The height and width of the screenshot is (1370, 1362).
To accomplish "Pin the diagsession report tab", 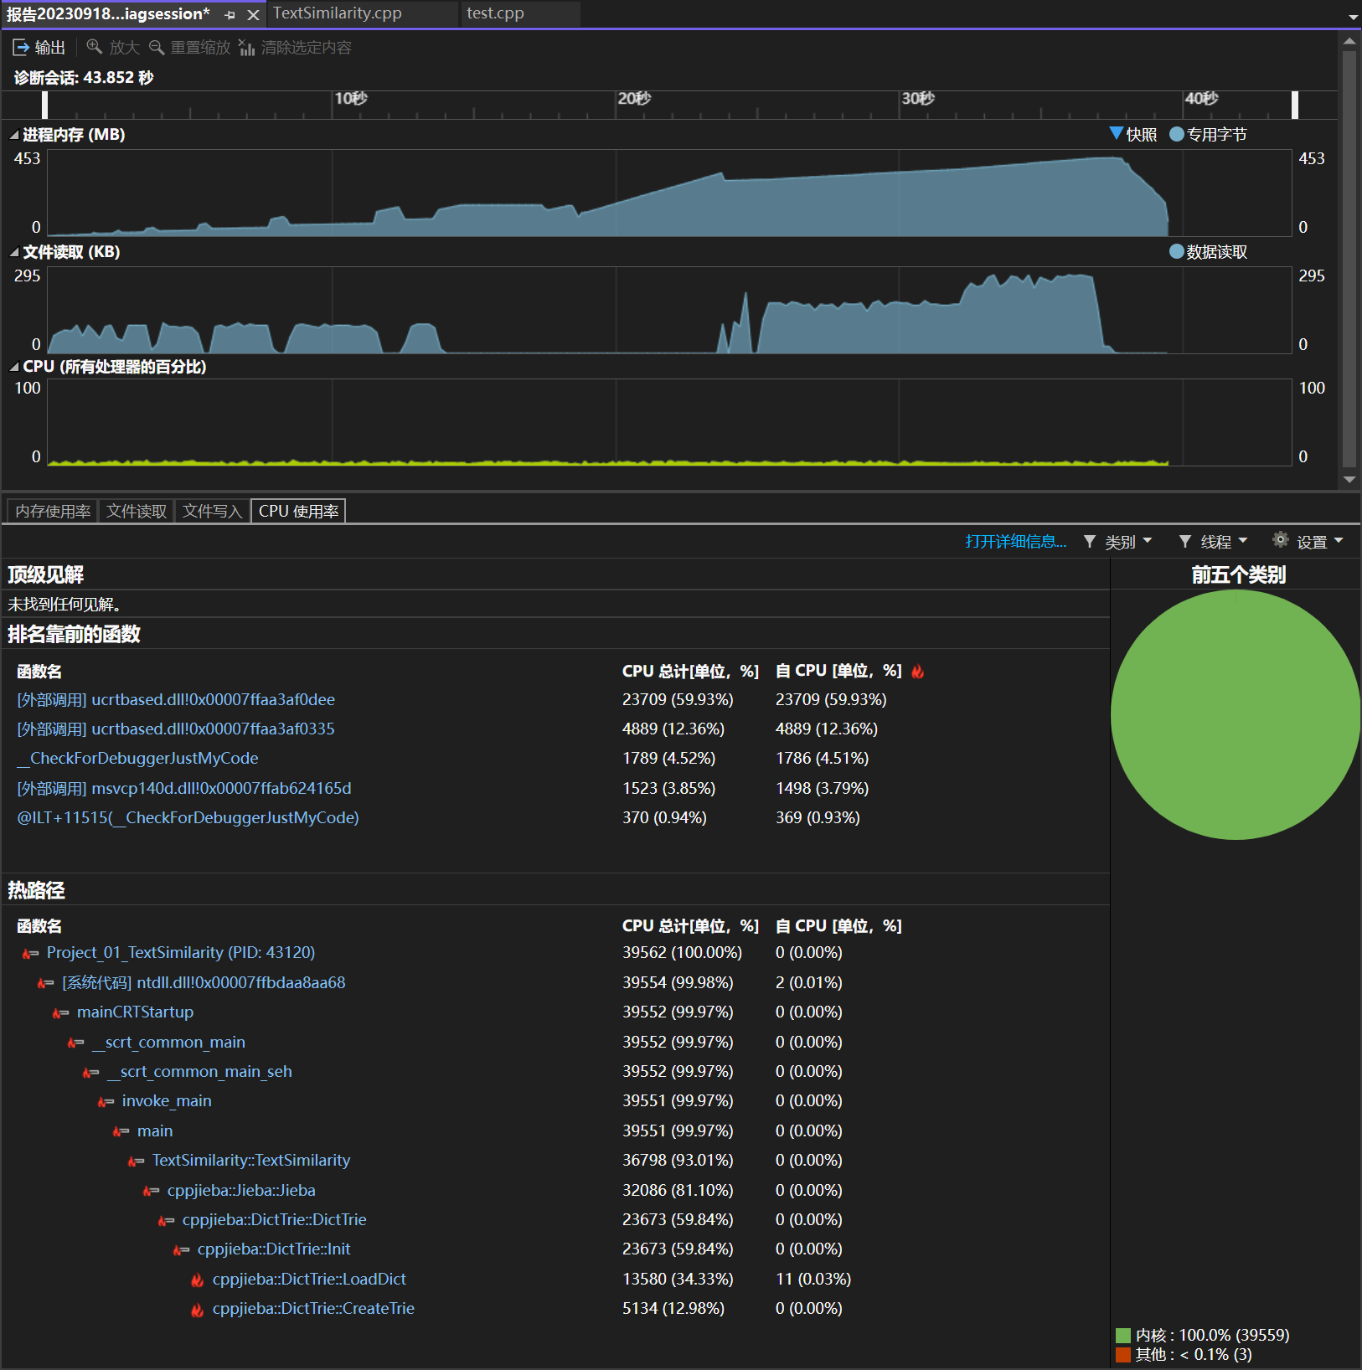I will [x=230, y=15].
